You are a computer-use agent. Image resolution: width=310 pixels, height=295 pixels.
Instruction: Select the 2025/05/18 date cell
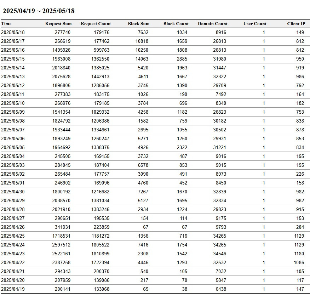(x=13, y=32)
